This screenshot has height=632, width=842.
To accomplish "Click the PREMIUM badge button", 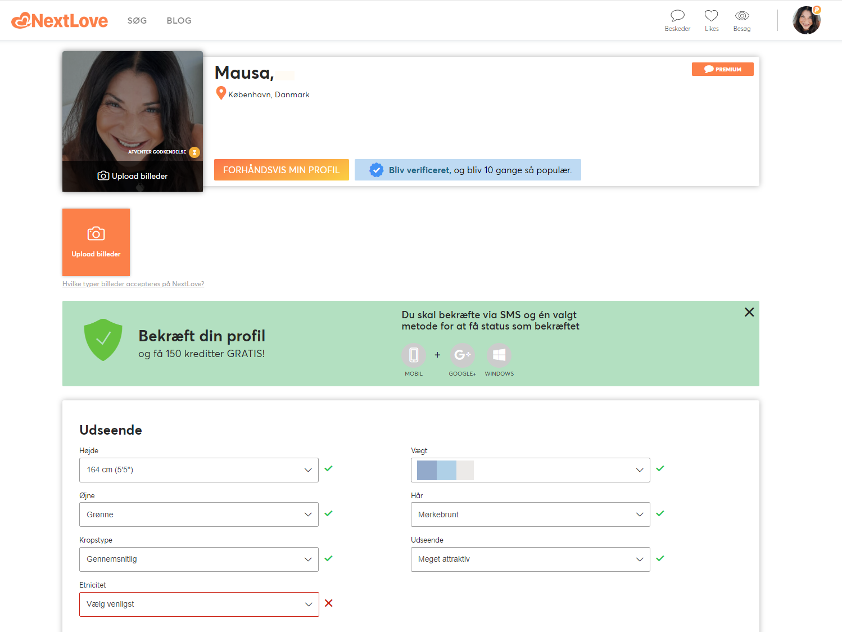I will [722, 69].
